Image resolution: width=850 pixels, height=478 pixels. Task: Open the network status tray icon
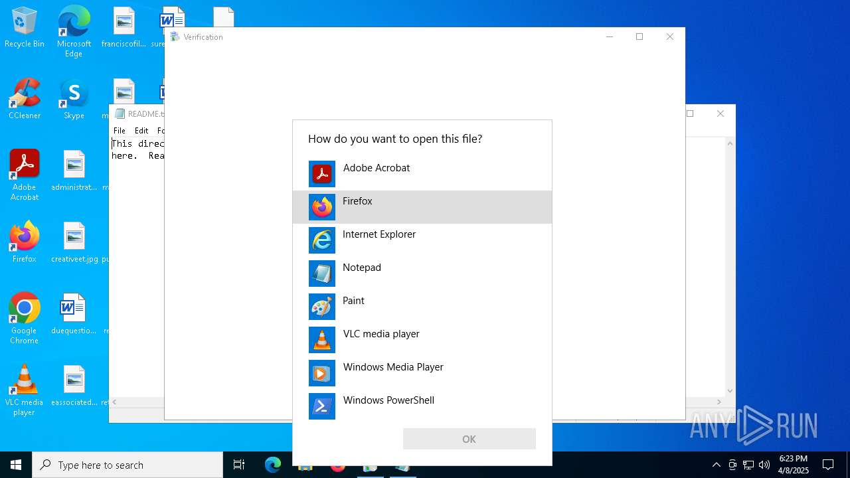coord(748,465)
